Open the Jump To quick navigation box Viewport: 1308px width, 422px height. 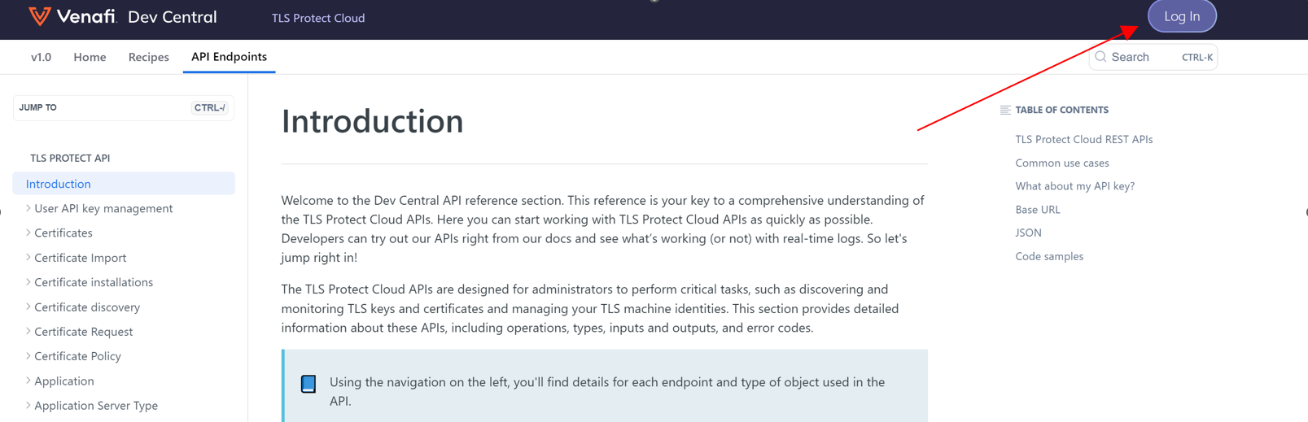point(124,107)
